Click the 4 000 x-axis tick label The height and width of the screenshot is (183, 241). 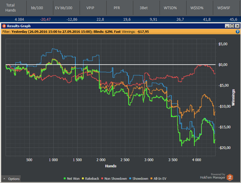197,160
